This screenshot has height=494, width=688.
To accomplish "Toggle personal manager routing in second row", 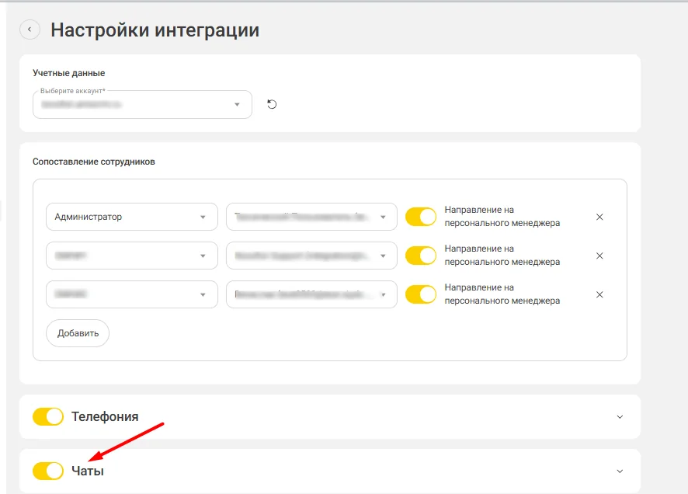I will click(421, 256).
